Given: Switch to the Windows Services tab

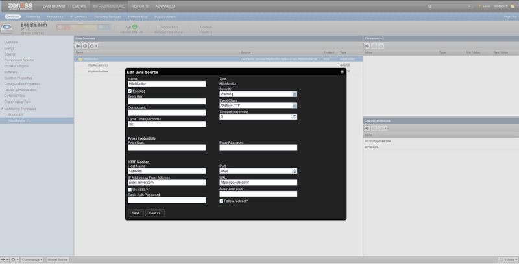Looking at the screenshot, I should point(107,17).
